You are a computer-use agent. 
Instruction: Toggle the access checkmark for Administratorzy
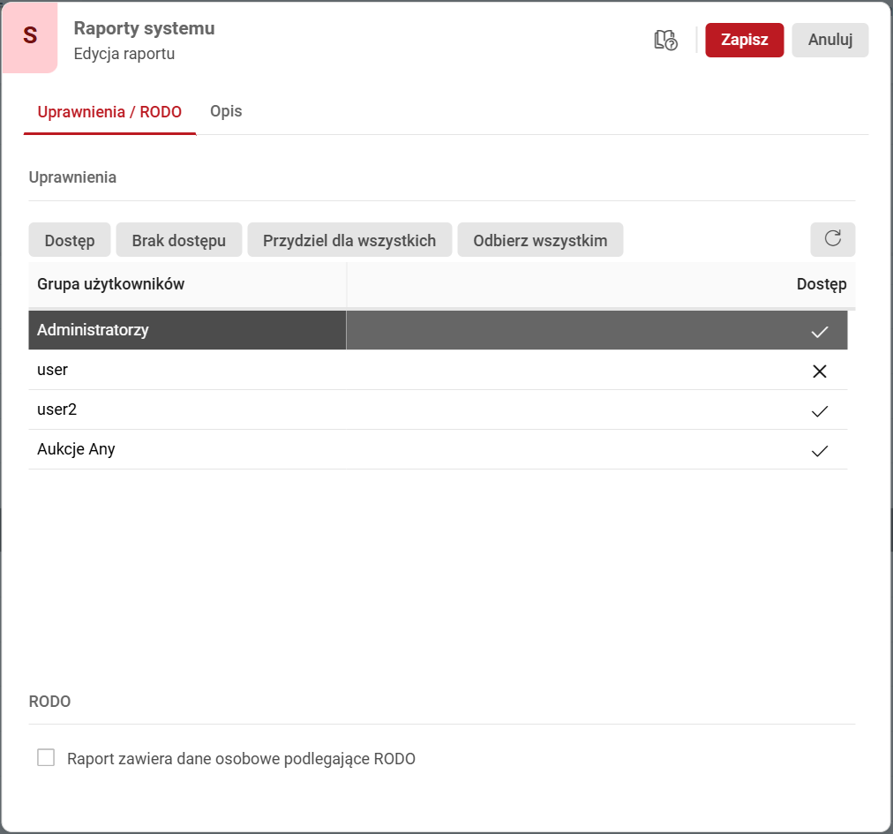click(819, 332)
